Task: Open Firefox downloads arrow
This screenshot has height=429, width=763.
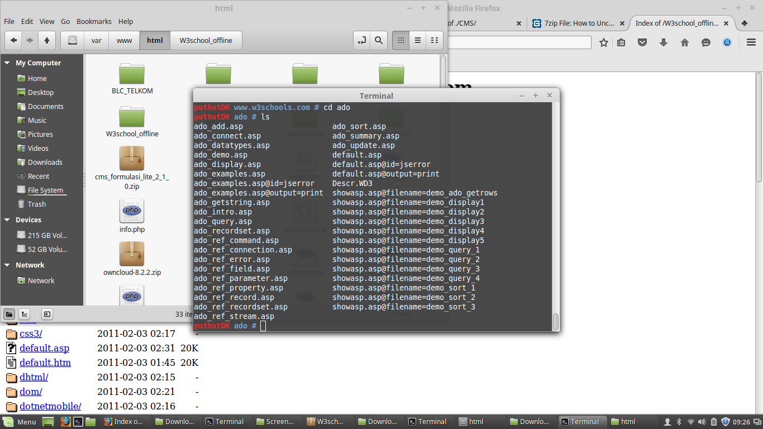Action: tap(664, 42)
